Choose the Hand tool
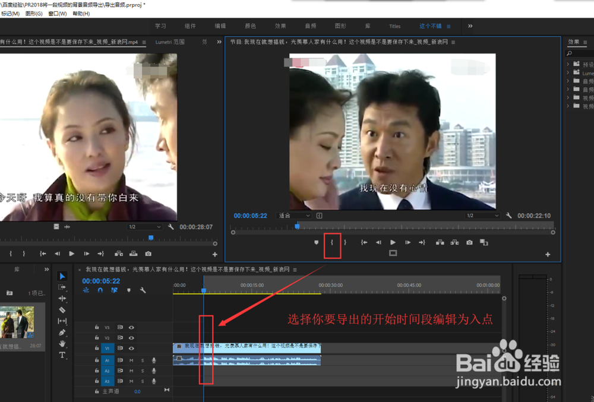Screen dimensions: 594x402 click(62, 344)
